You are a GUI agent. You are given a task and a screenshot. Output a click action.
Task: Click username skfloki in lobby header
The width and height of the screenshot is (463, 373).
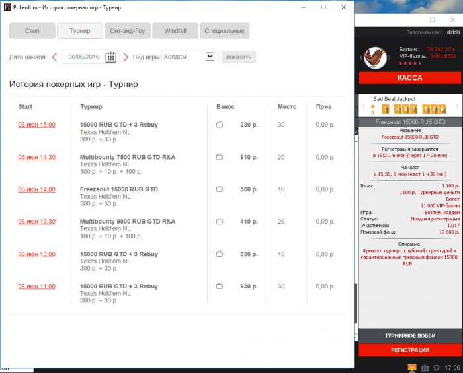coord(453,32)
